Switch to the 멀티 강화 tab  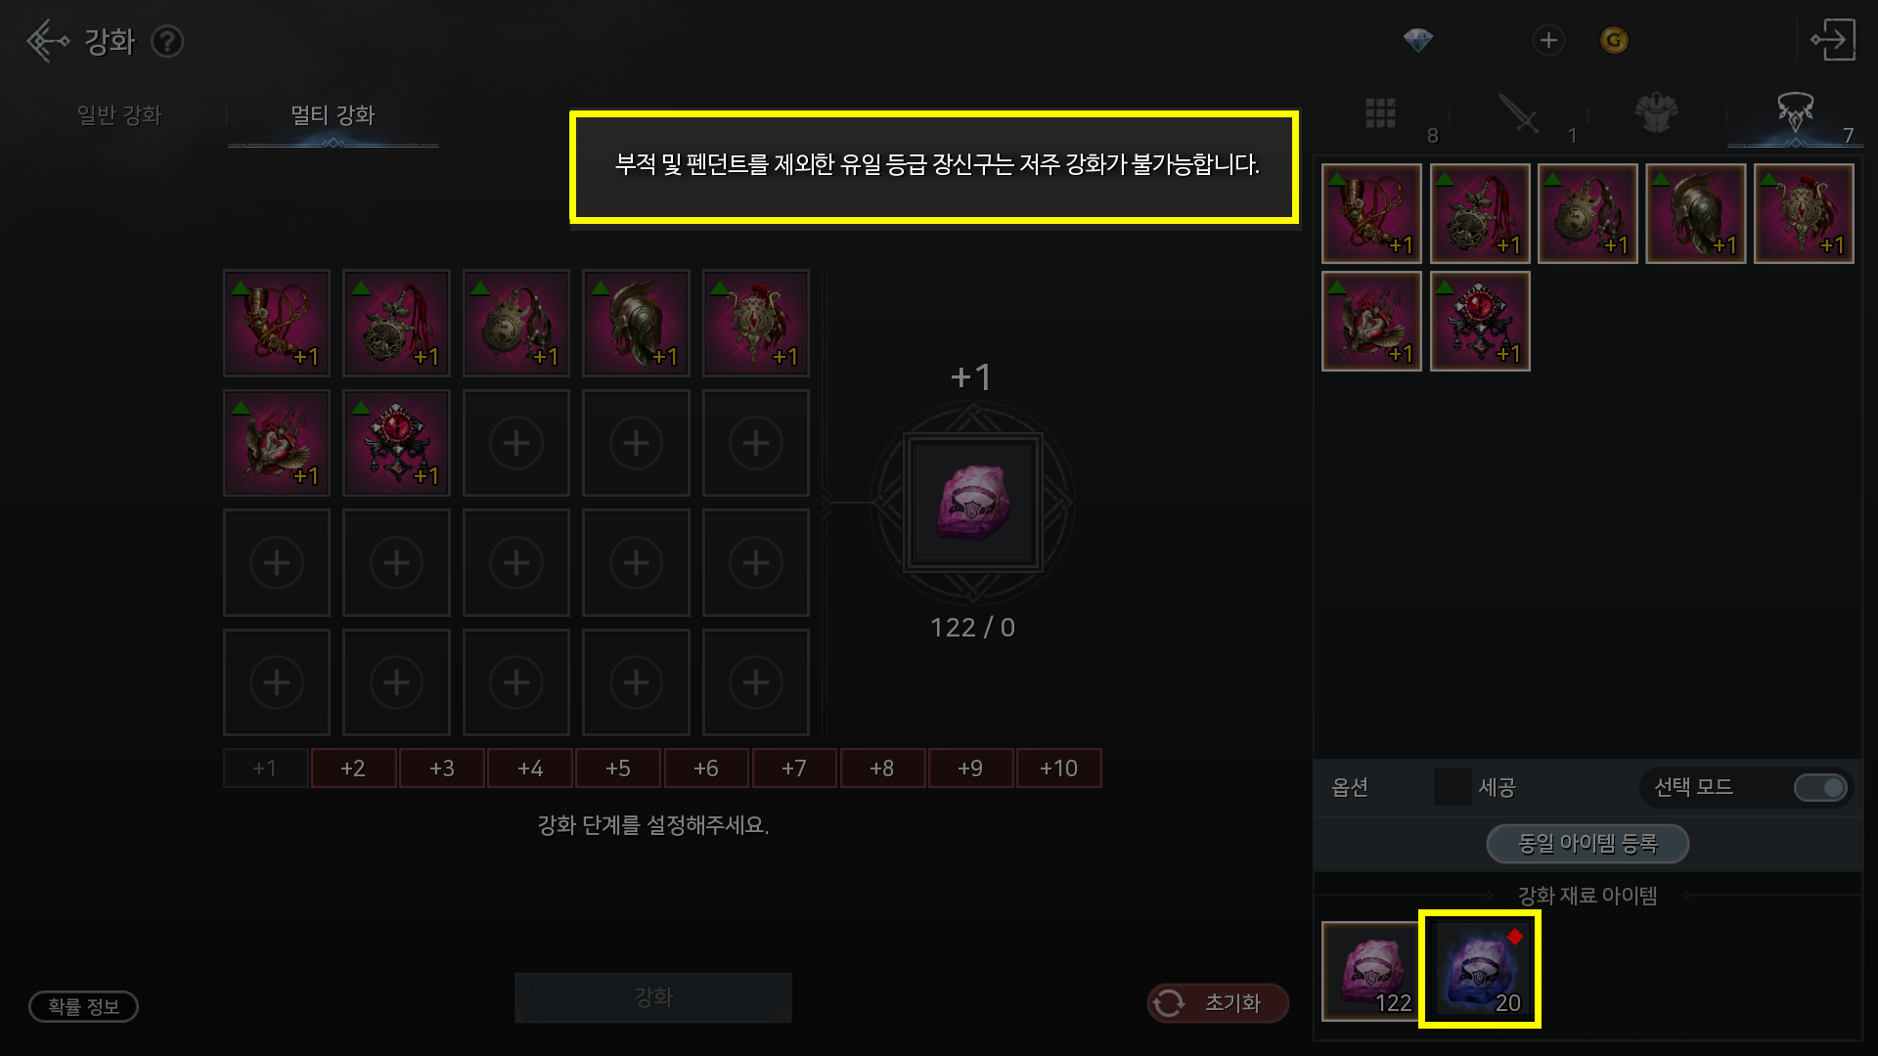[x=333, y=115]
